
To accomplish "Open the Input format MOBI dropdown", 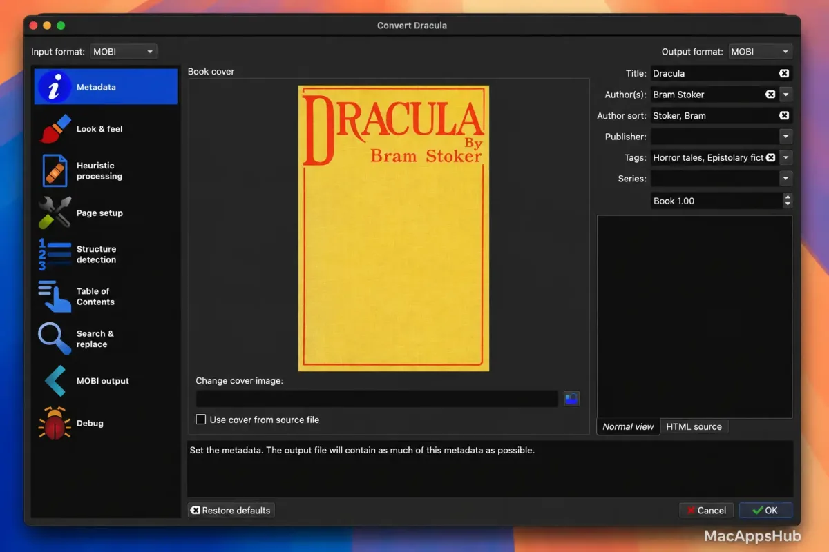I will coord(124,52).
